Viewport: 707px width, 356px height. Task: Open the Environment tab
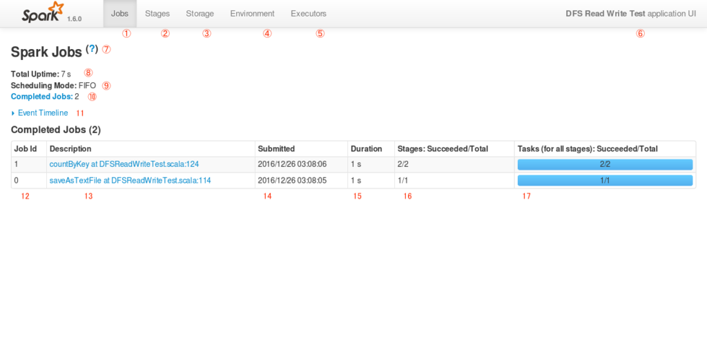(x=252, y=14)
